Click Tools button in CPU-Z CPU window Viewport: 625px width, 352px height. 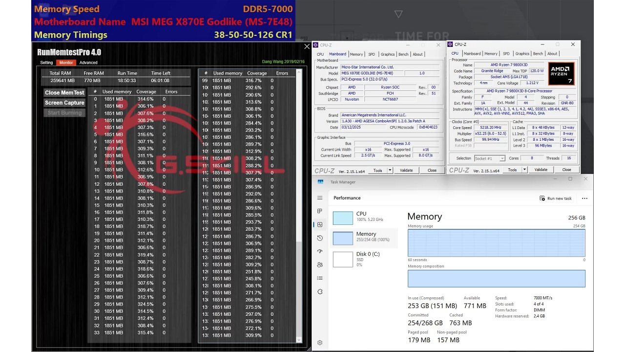coord(512,170)
